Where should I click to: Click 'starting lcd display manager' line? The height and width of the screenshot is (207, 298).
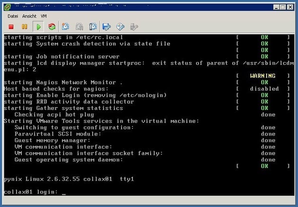tap(149, 63)
